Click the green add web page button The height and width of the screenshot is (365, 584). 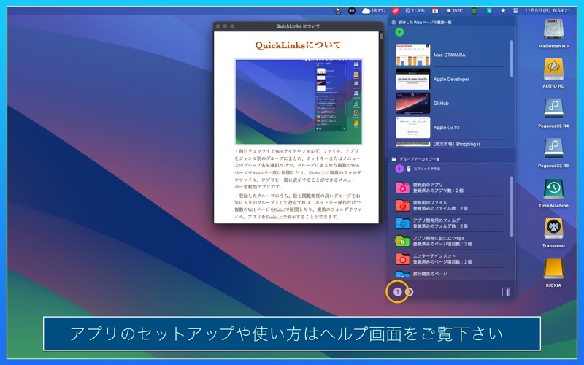pos(399,32)
